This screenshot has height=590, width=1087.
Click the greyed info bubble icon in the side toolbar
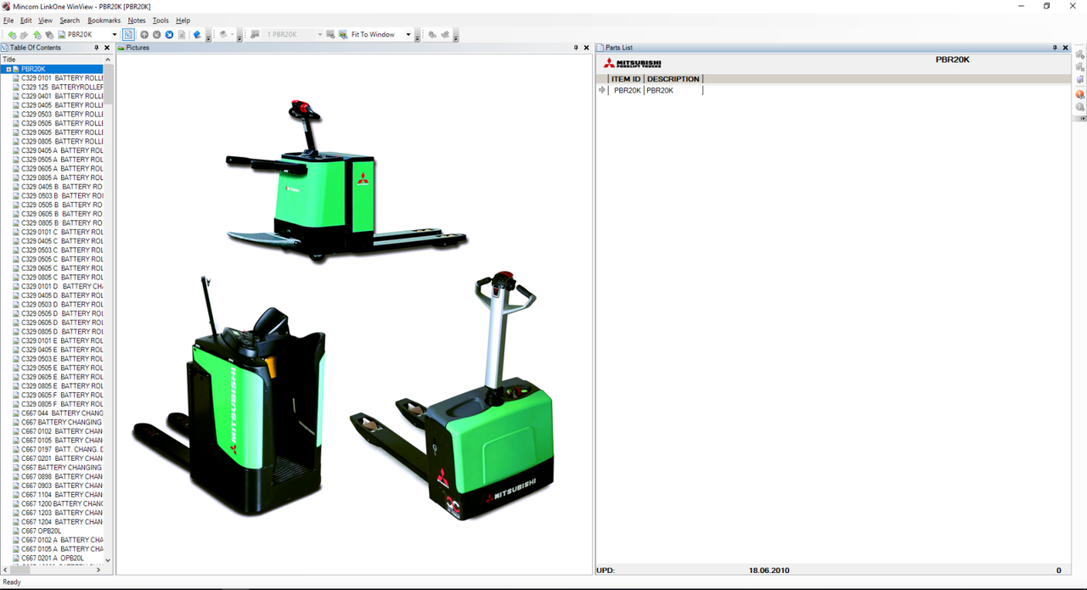coord(1080,107)
